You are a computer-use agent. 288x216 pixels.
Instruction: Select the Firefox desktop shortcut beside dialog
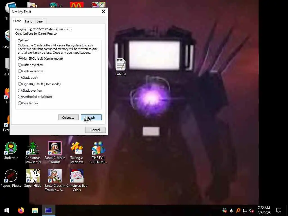pyautogui.click(x=7, y=95)
